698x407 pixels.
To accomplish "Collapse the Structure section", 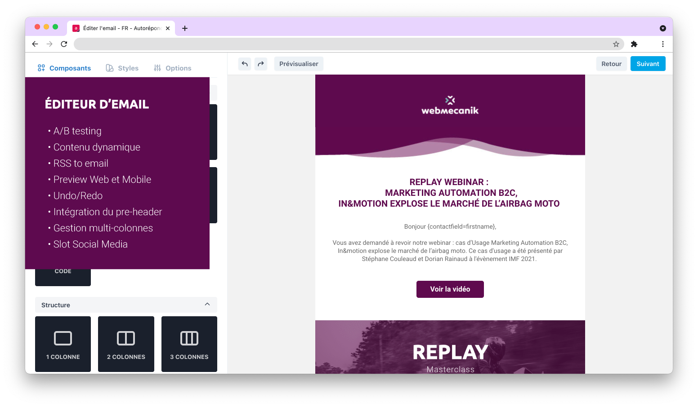I will coord(207,305).
